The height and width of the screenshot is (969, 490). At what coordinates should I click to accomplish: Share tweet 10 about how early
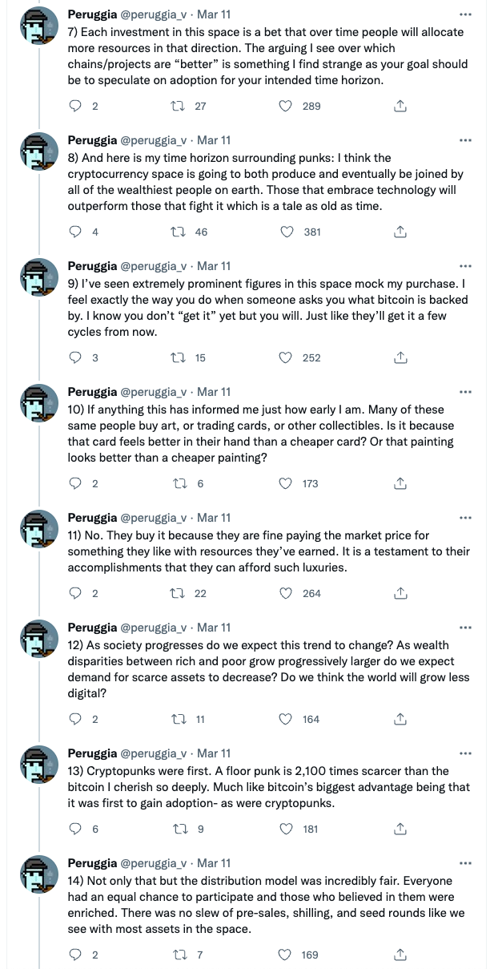(401, 483)
